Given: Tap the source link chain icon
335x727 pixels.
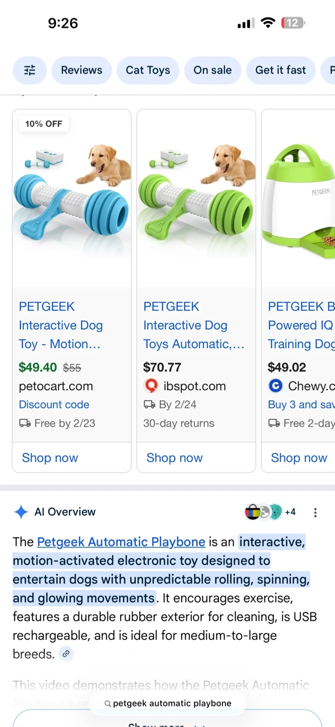Looking at the screenshot, I should click(x=66, y=654).
